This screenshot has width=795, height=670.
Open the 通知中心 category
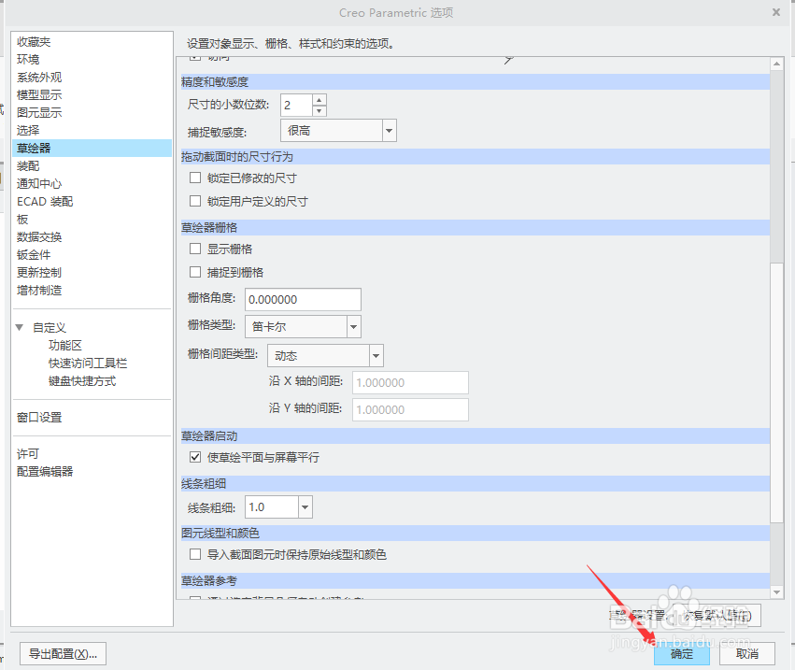pos(39,183)
